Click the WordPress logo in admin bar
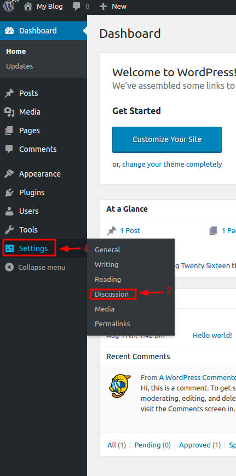 (x=9, y=6)
